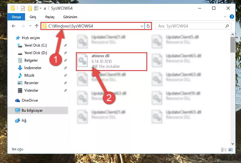Click the scrollbar down arrow

click(233, 144)
